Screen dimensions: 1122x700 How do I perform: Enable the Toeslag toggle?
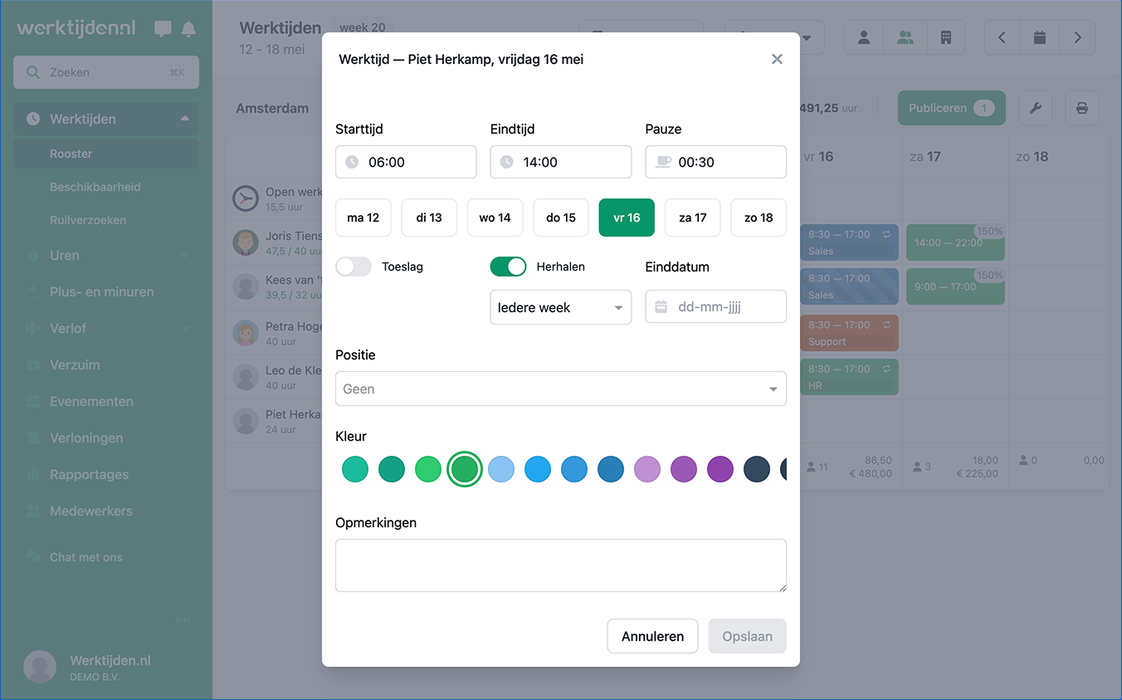point(354,267)
